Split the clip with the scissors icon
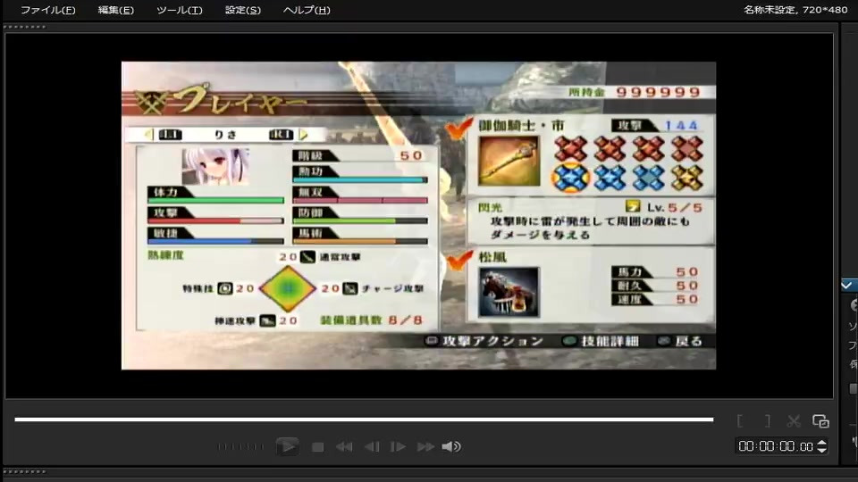858x482 pixels. tap(794, 420)
